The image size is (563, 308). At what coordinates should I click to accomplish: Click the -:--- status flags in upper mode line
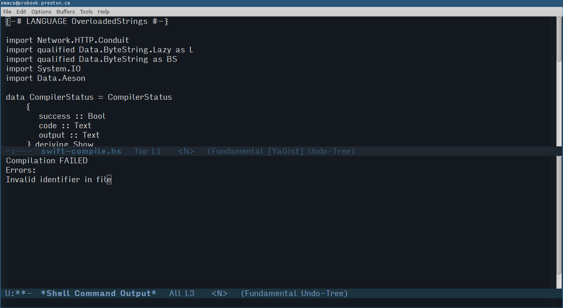point(18,151)
